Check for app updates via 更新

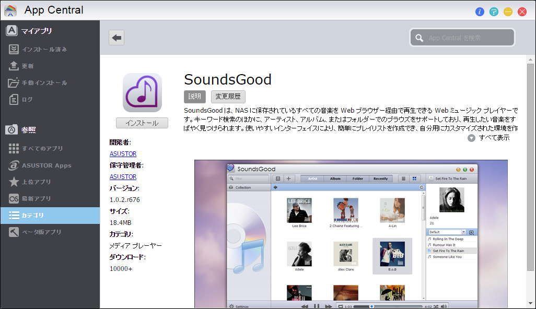(29, 66)
